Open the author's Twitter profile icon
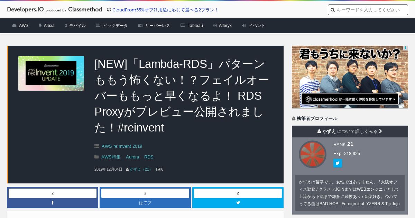415x218 pixels. (x=338, y=163)
